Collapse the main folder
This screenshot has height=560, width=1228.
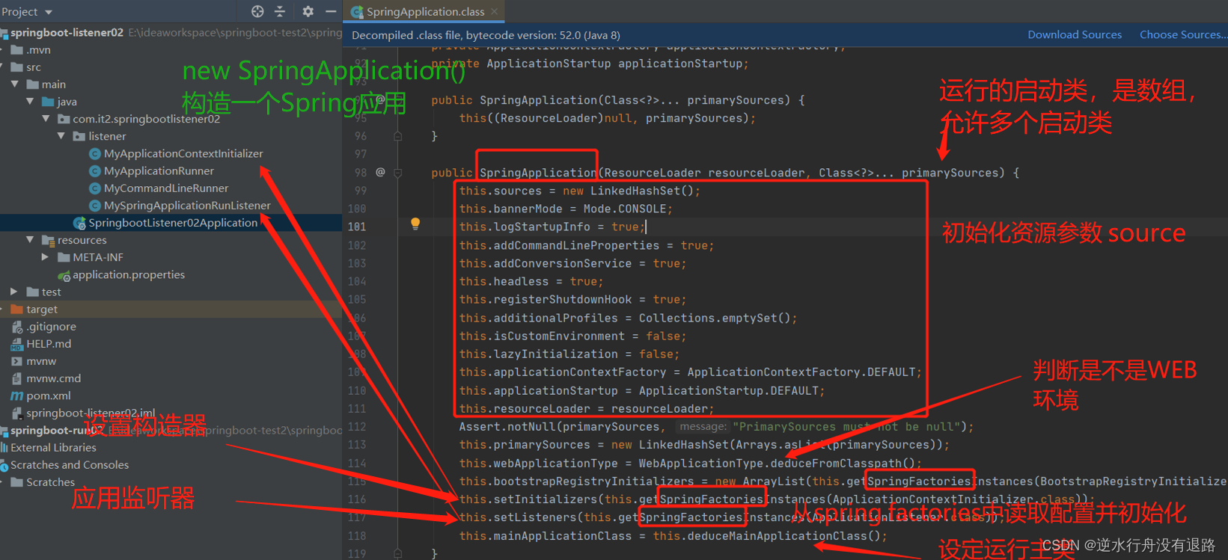pyautogui.click(x=15, y=84)
